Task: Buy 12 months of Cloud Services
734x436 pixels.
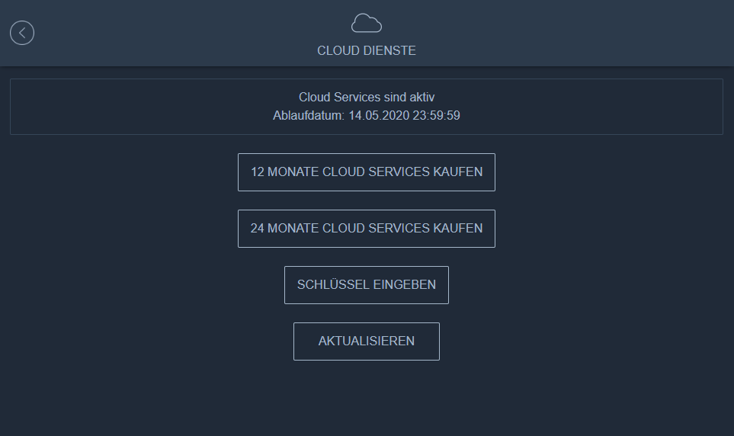Action: (366, 172)
